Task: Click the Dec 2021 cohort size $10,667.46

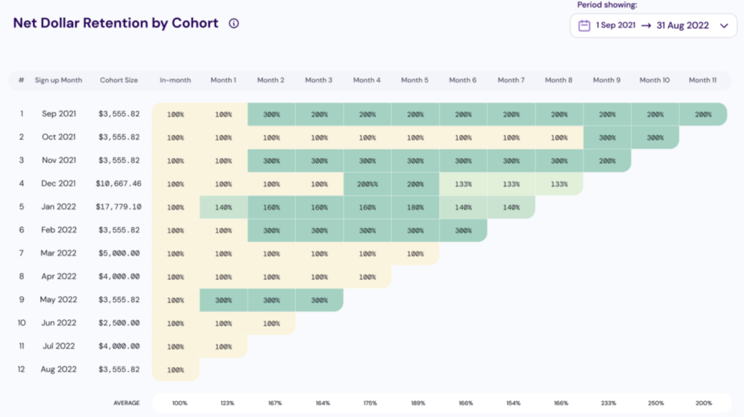Action: point(118,184)
